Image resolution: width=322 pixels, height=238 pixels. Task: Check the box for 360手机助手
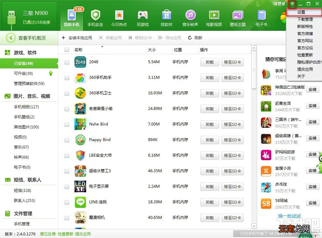click(x=67, y=78)
